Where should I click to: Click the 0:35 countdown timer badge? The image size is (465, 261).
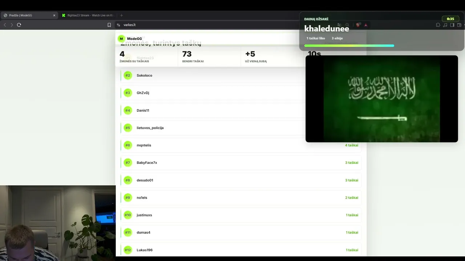[450, 19]
